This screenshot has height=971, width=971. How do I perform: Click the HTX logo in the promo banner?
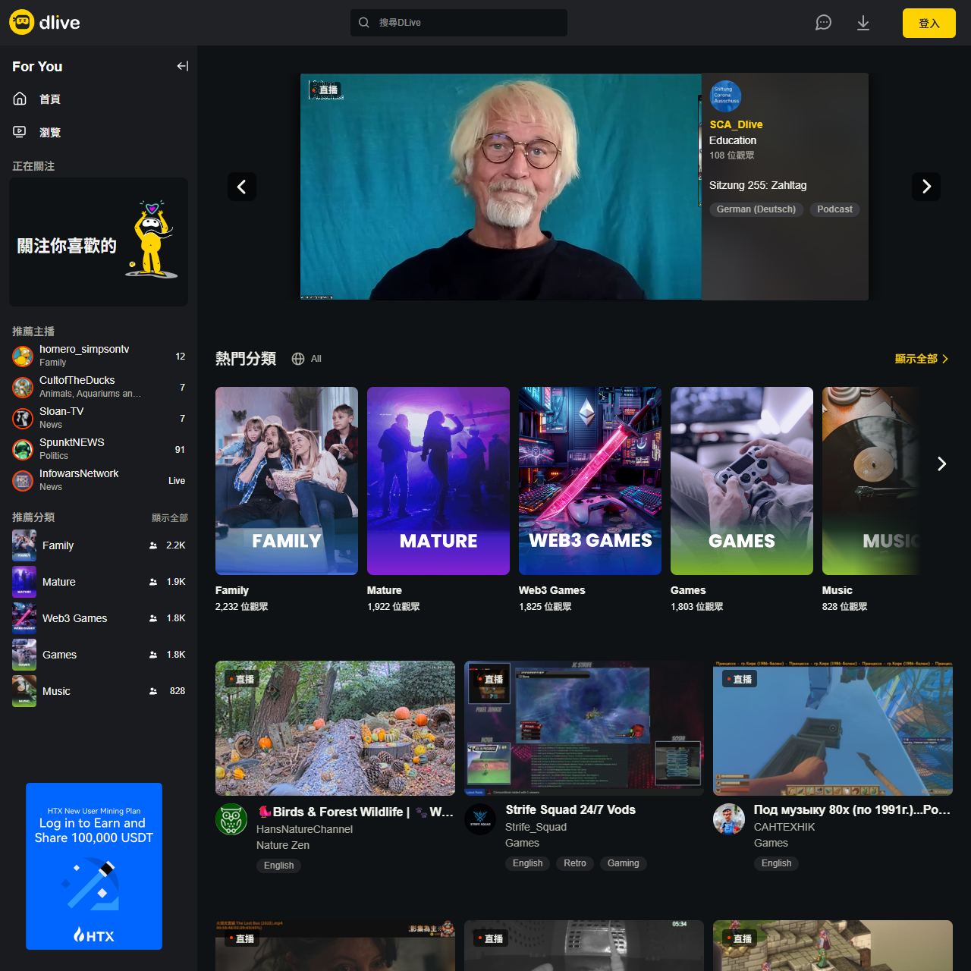coord(93,935)
